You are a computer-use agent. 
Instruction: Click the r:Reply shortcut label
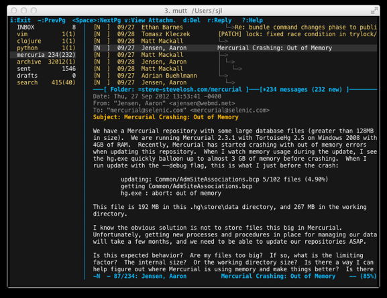[x=219, y=20]
